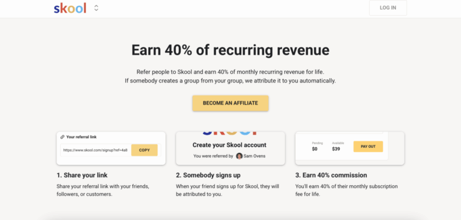Click the Skool logo in header
The height and width of the screenshot is (220, 461).
pos(70,8)
